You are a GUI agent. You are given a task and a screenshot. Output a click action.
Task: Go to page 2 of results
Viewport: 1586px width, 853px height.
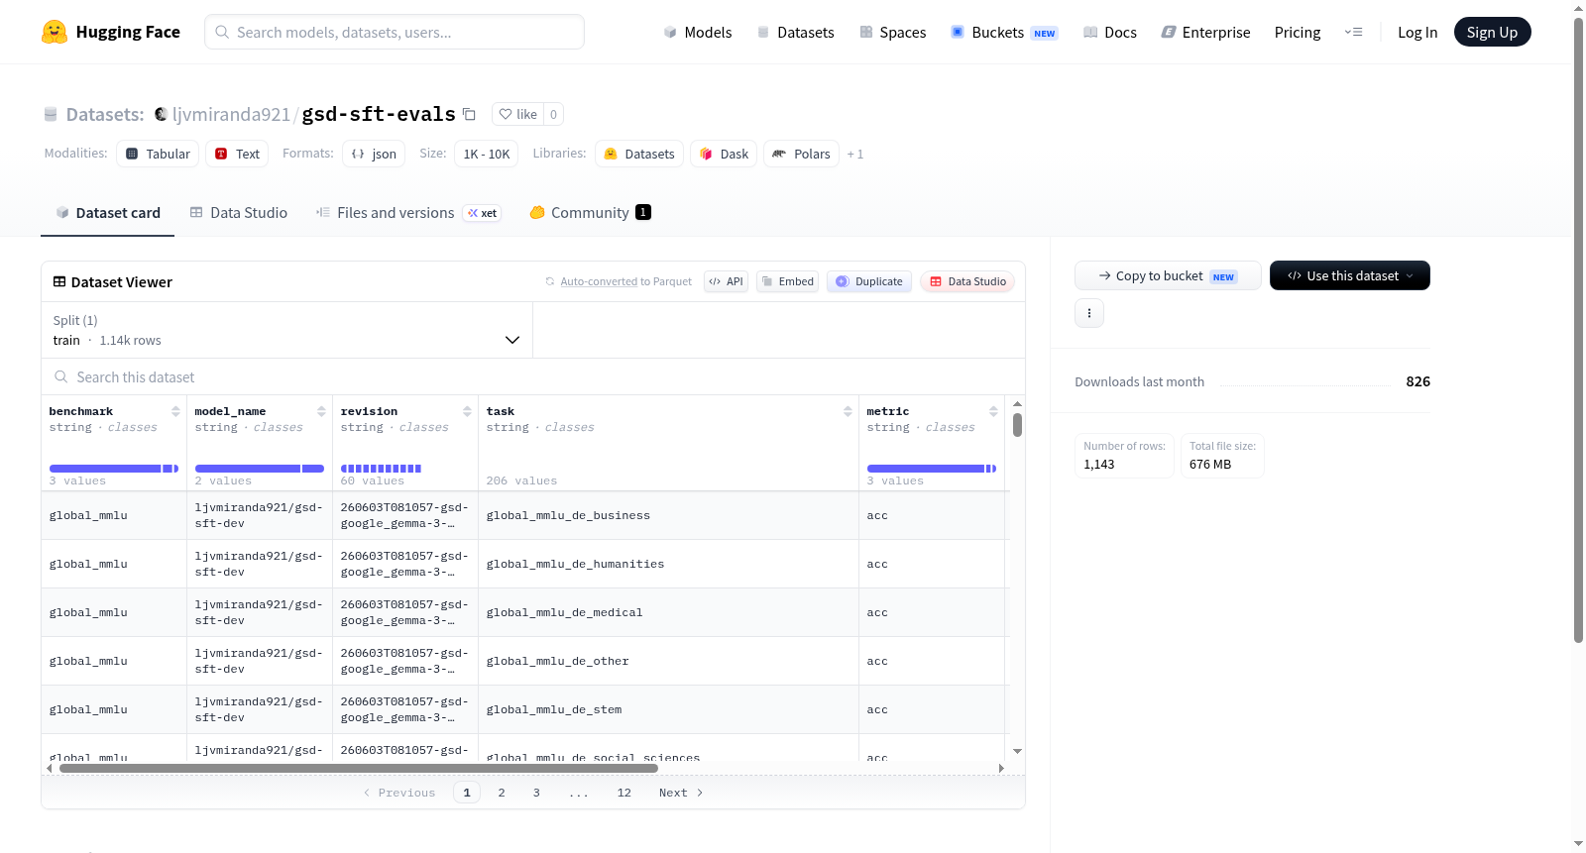502,793
